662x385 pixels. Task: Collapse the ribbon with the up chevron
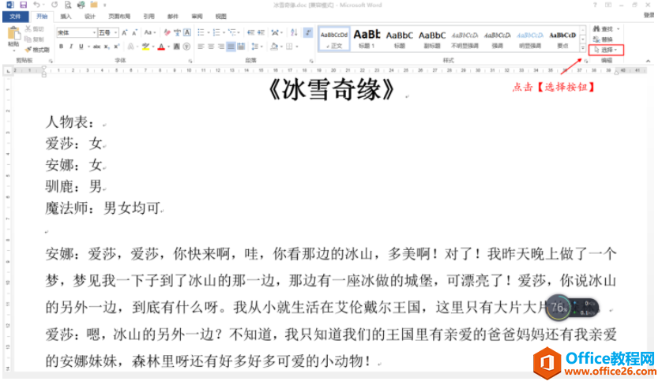click(648, 62)
